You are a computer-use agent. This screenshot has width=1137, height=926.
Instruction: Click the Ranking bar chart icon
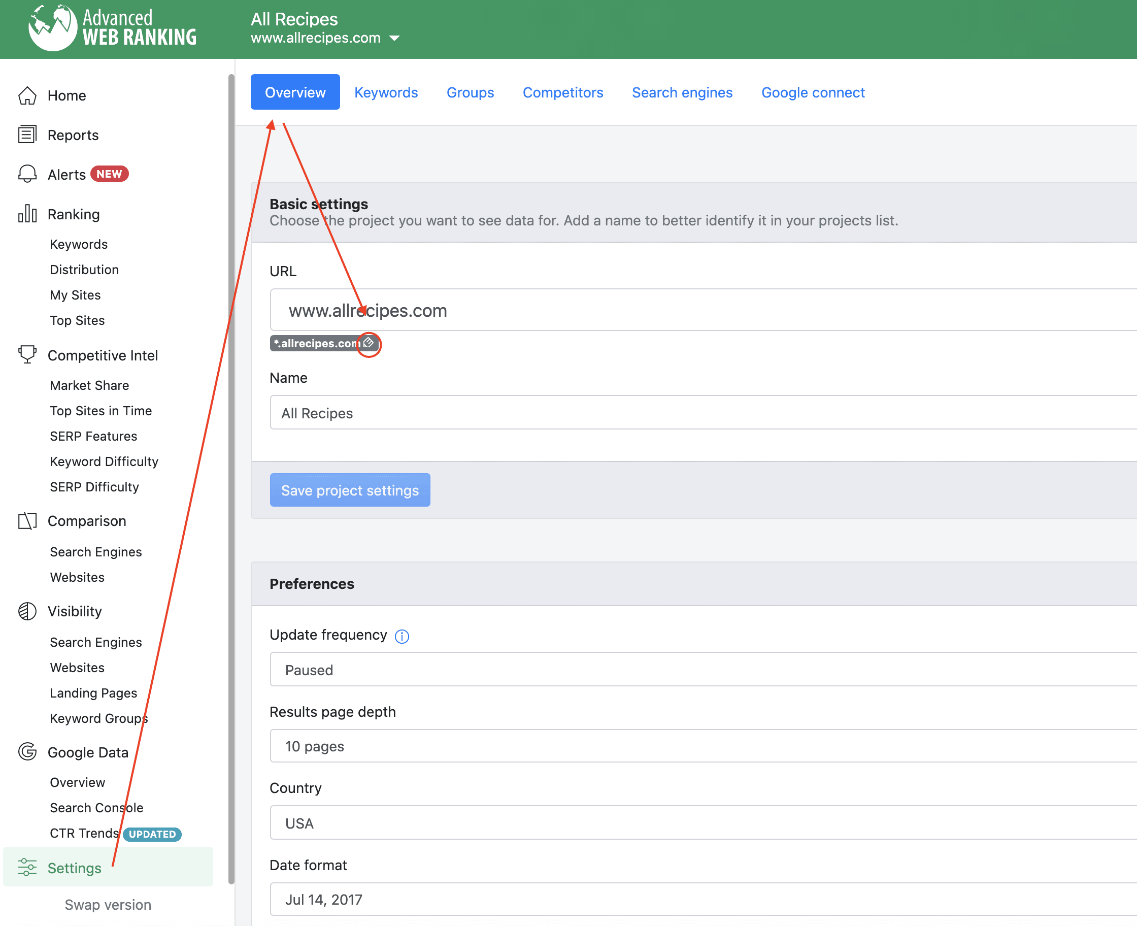(27, 214)
